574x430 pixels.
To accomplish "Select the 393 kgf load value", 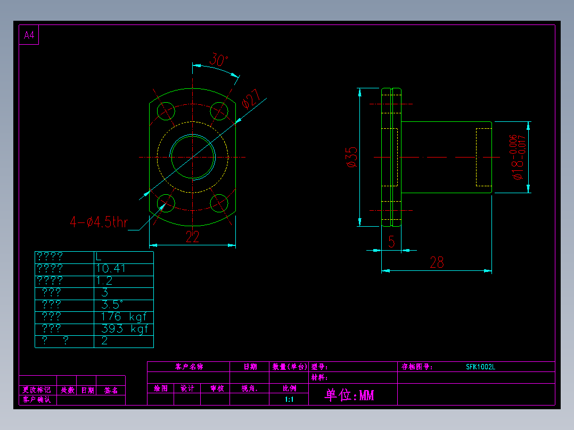I will 125,329.
